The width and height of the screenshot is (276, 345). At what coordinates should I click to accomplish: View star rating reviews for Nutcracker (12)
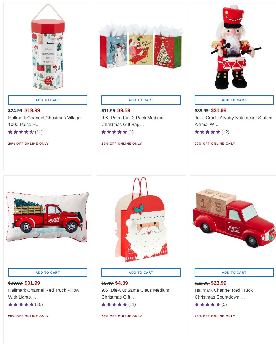[212, 132]
